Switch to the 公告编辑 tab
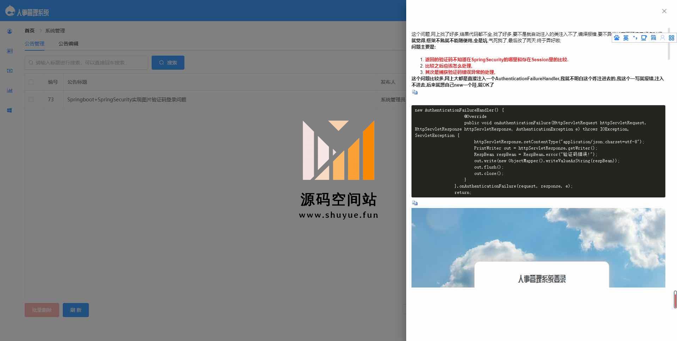 [x=68, y=44]
